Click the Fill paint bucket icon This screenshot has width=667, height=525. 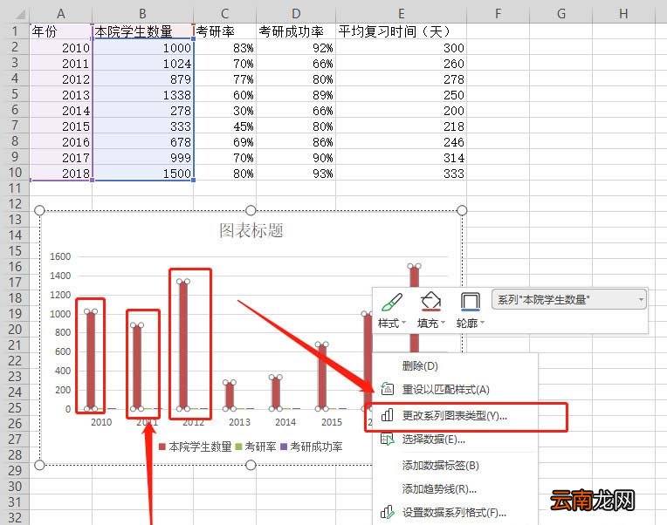[430, 302]
